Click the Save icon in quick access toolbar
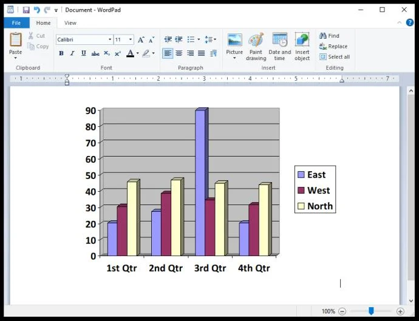419x321 pixels. 26,10
